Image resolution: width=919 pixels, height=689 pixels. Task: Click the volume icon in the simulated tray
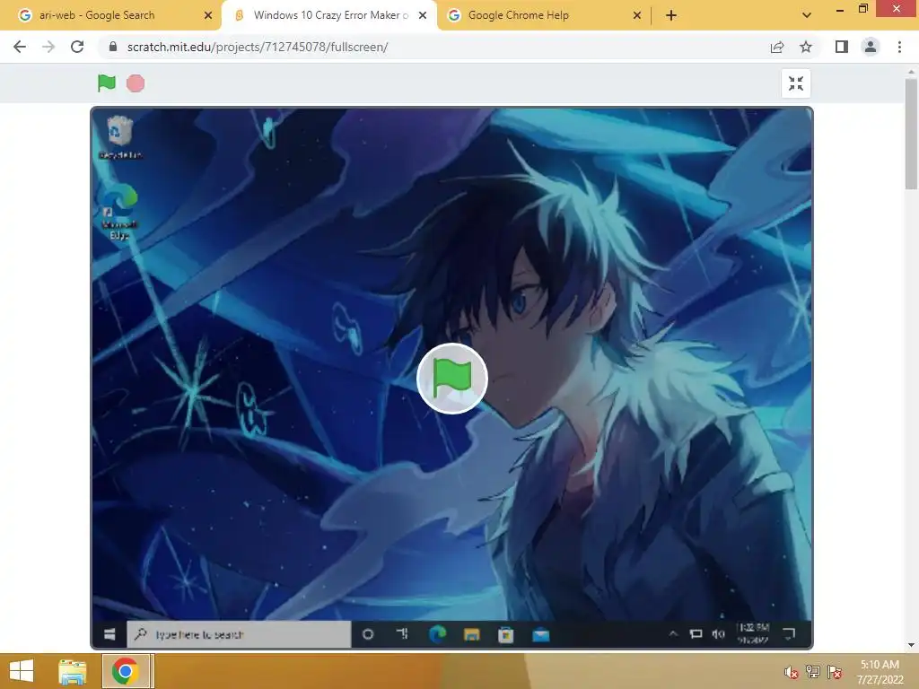coord(718,634)
